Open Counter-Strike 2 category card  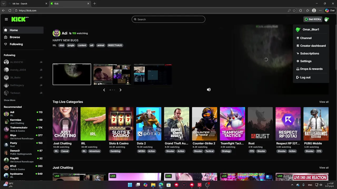click(205, 124)
